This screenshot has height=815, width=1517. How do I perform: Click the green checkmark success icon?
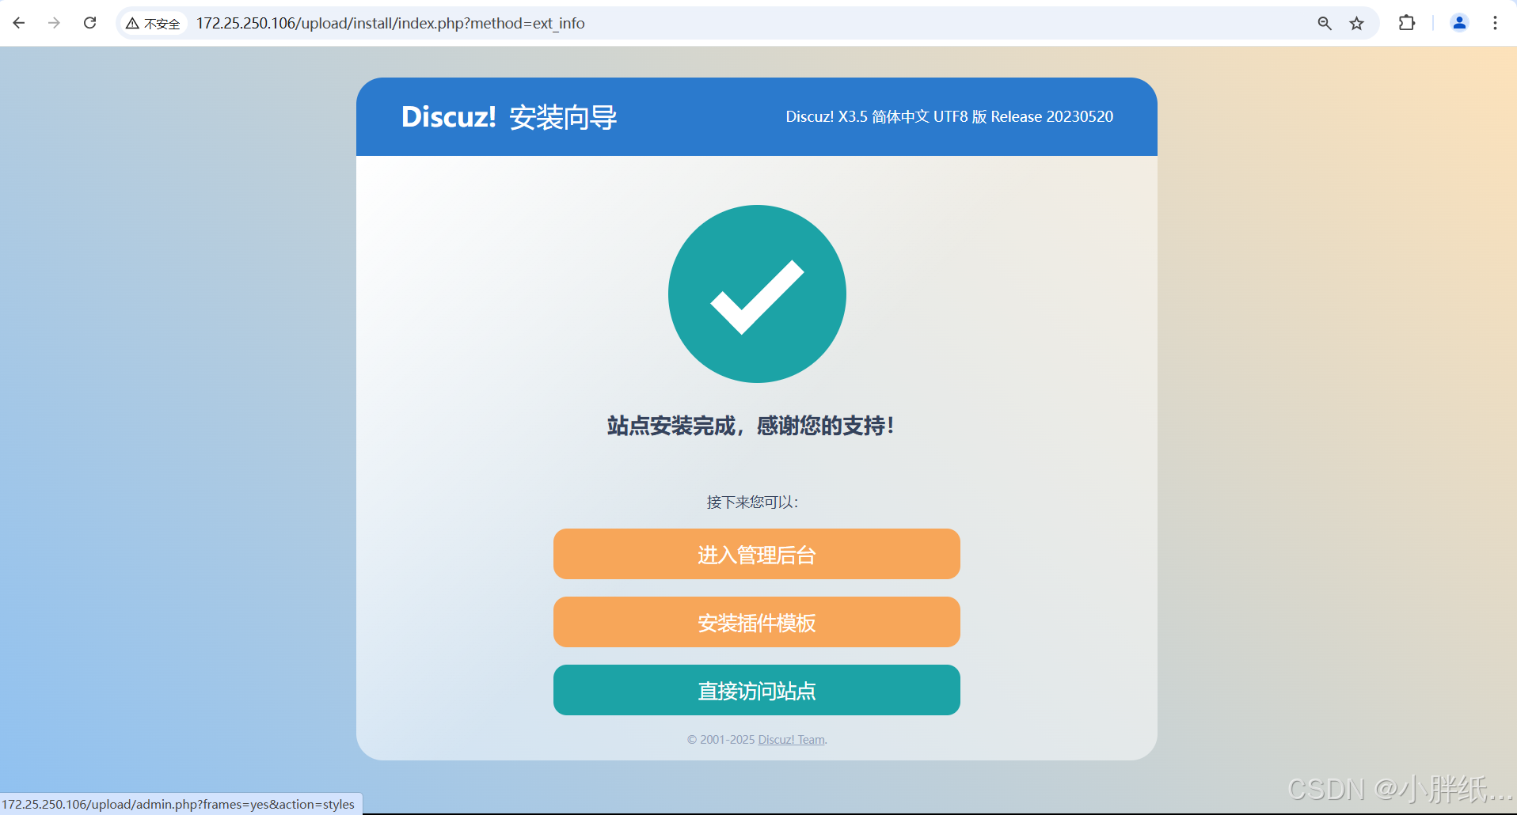757,294
